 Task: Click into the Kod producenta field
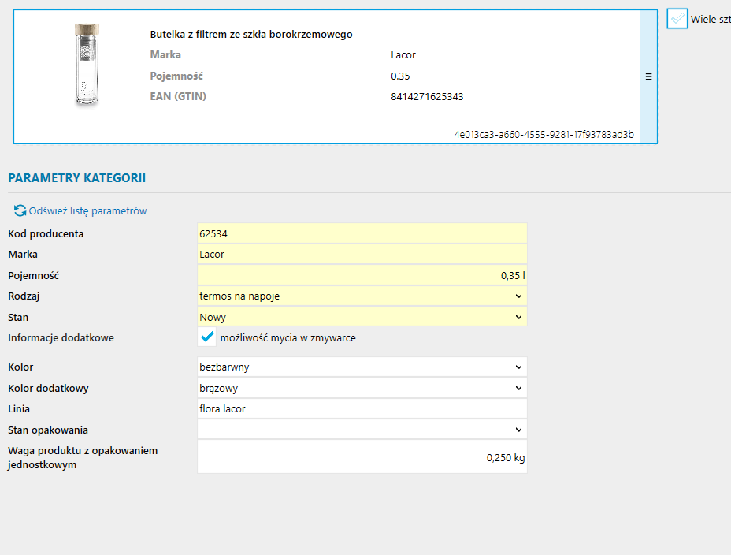coord(362,234)
